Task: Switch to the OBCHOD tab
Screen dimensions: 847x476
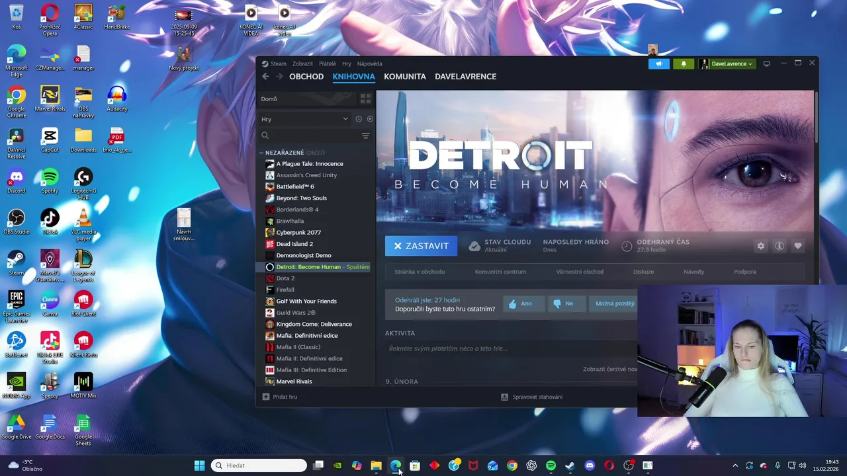Action: coord(306,77)
